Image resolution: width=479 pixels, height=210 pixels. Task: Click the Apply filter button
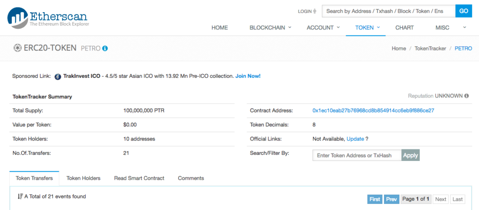click(x=410, y=155)
